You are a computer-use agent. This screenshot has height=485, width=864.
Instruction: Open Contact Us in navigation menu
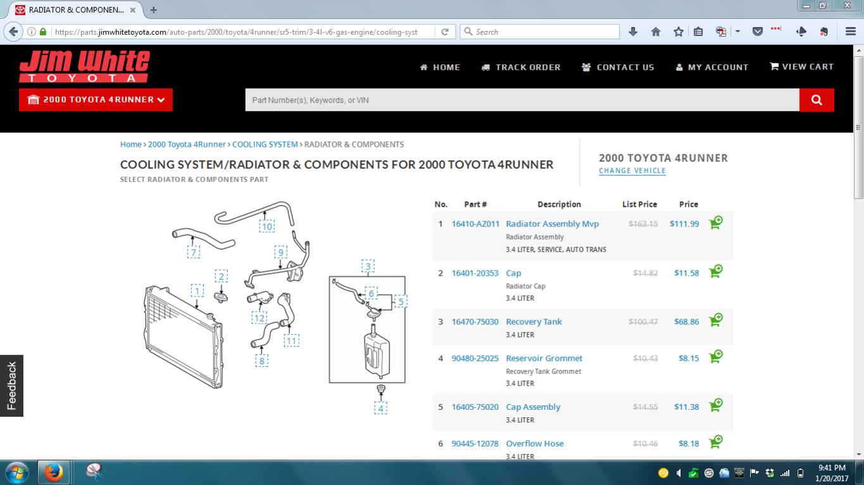pyautogui.click(x=618, y=67)
